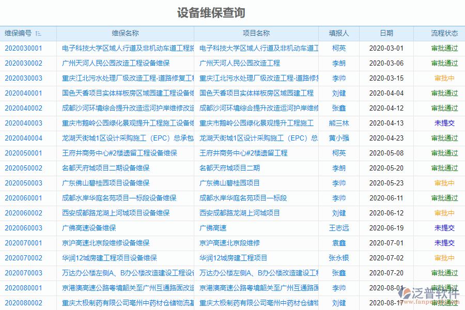Click filler name 柯英 in first row
The image size is (465, 310).
[x=339, y=48]
